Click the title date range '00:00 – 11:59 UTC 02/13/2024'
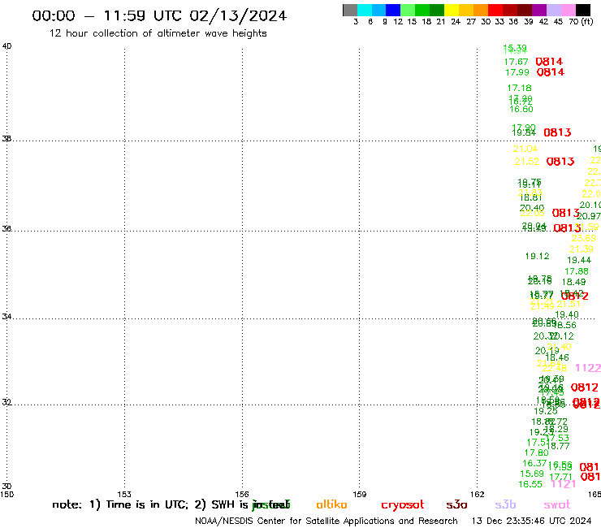Screen dimensions: 601x528 click(x=159, y=15)
